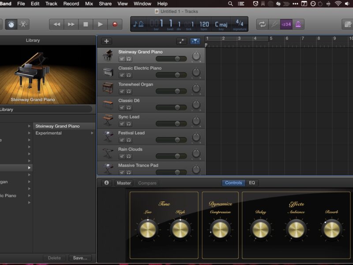Viewport: 353px width, 265px height.
Task: Click the Master button
Action: click(124, 183)
